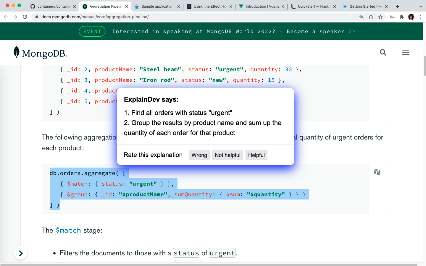Click the MongoDB search magnifier icon

(x=383, y=53)
